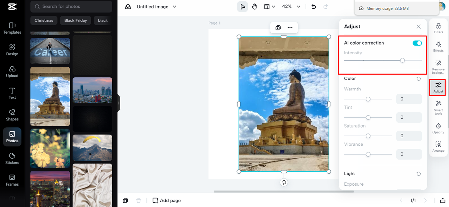Click the Tint slider track
Screen dimensions: 449x207
(368, 117)
